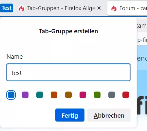147x131 pixels.
Task: Click flame favicon of Tab-Gruppen tab
Action: [x=22, y=8]
